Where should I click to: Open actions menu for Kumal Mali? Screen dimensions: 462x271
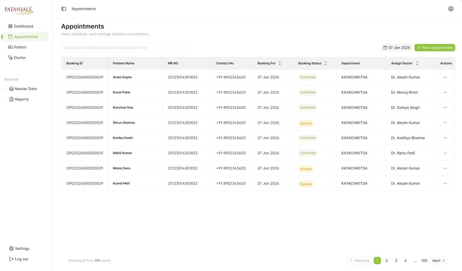coord(445,183)
